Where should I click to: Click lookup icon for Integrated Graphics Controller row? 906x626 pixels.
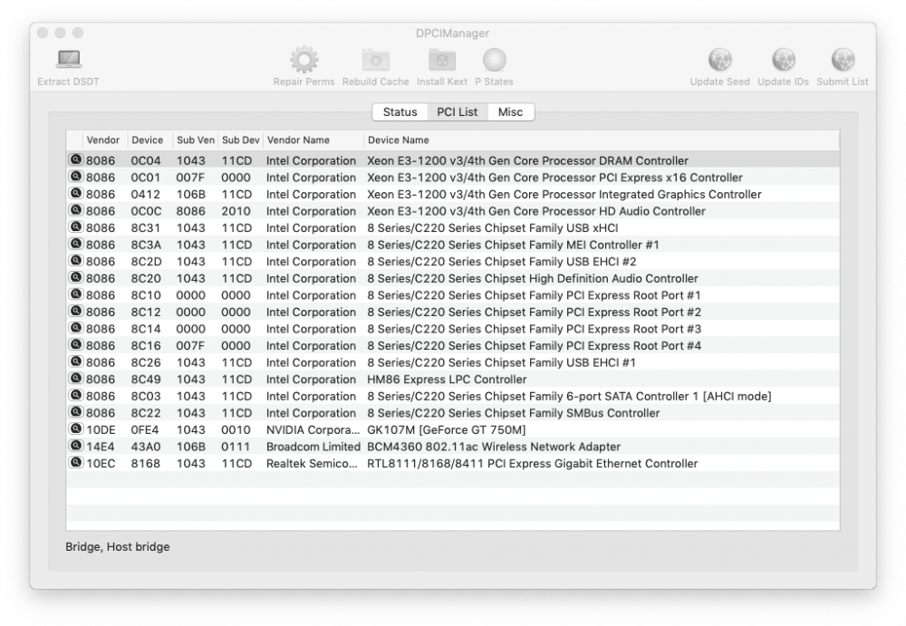[x=76, y=193]
